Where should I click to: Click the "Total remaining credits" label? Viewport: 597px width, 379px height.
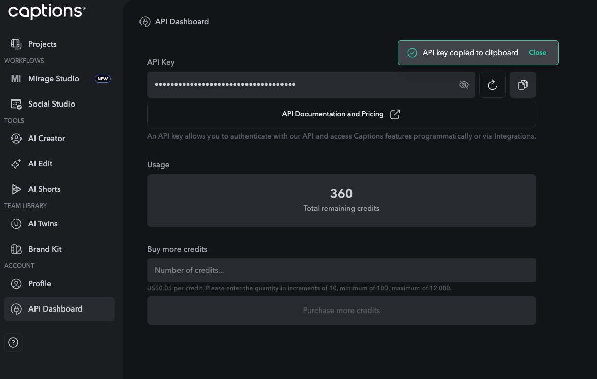(341, 209)
